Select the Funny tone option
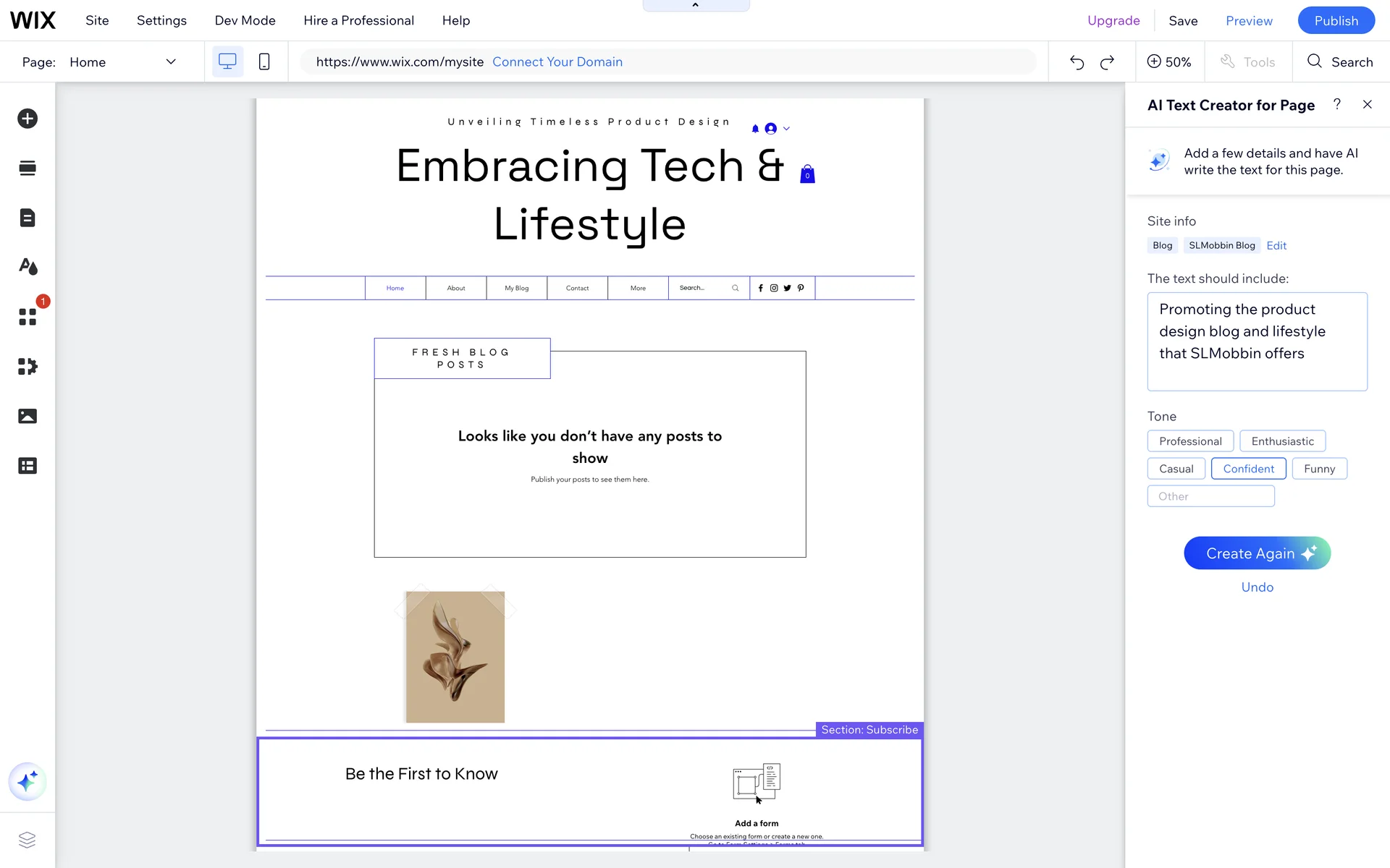The height and width of the screenshot is (868, 1390). click(1319, 469)
